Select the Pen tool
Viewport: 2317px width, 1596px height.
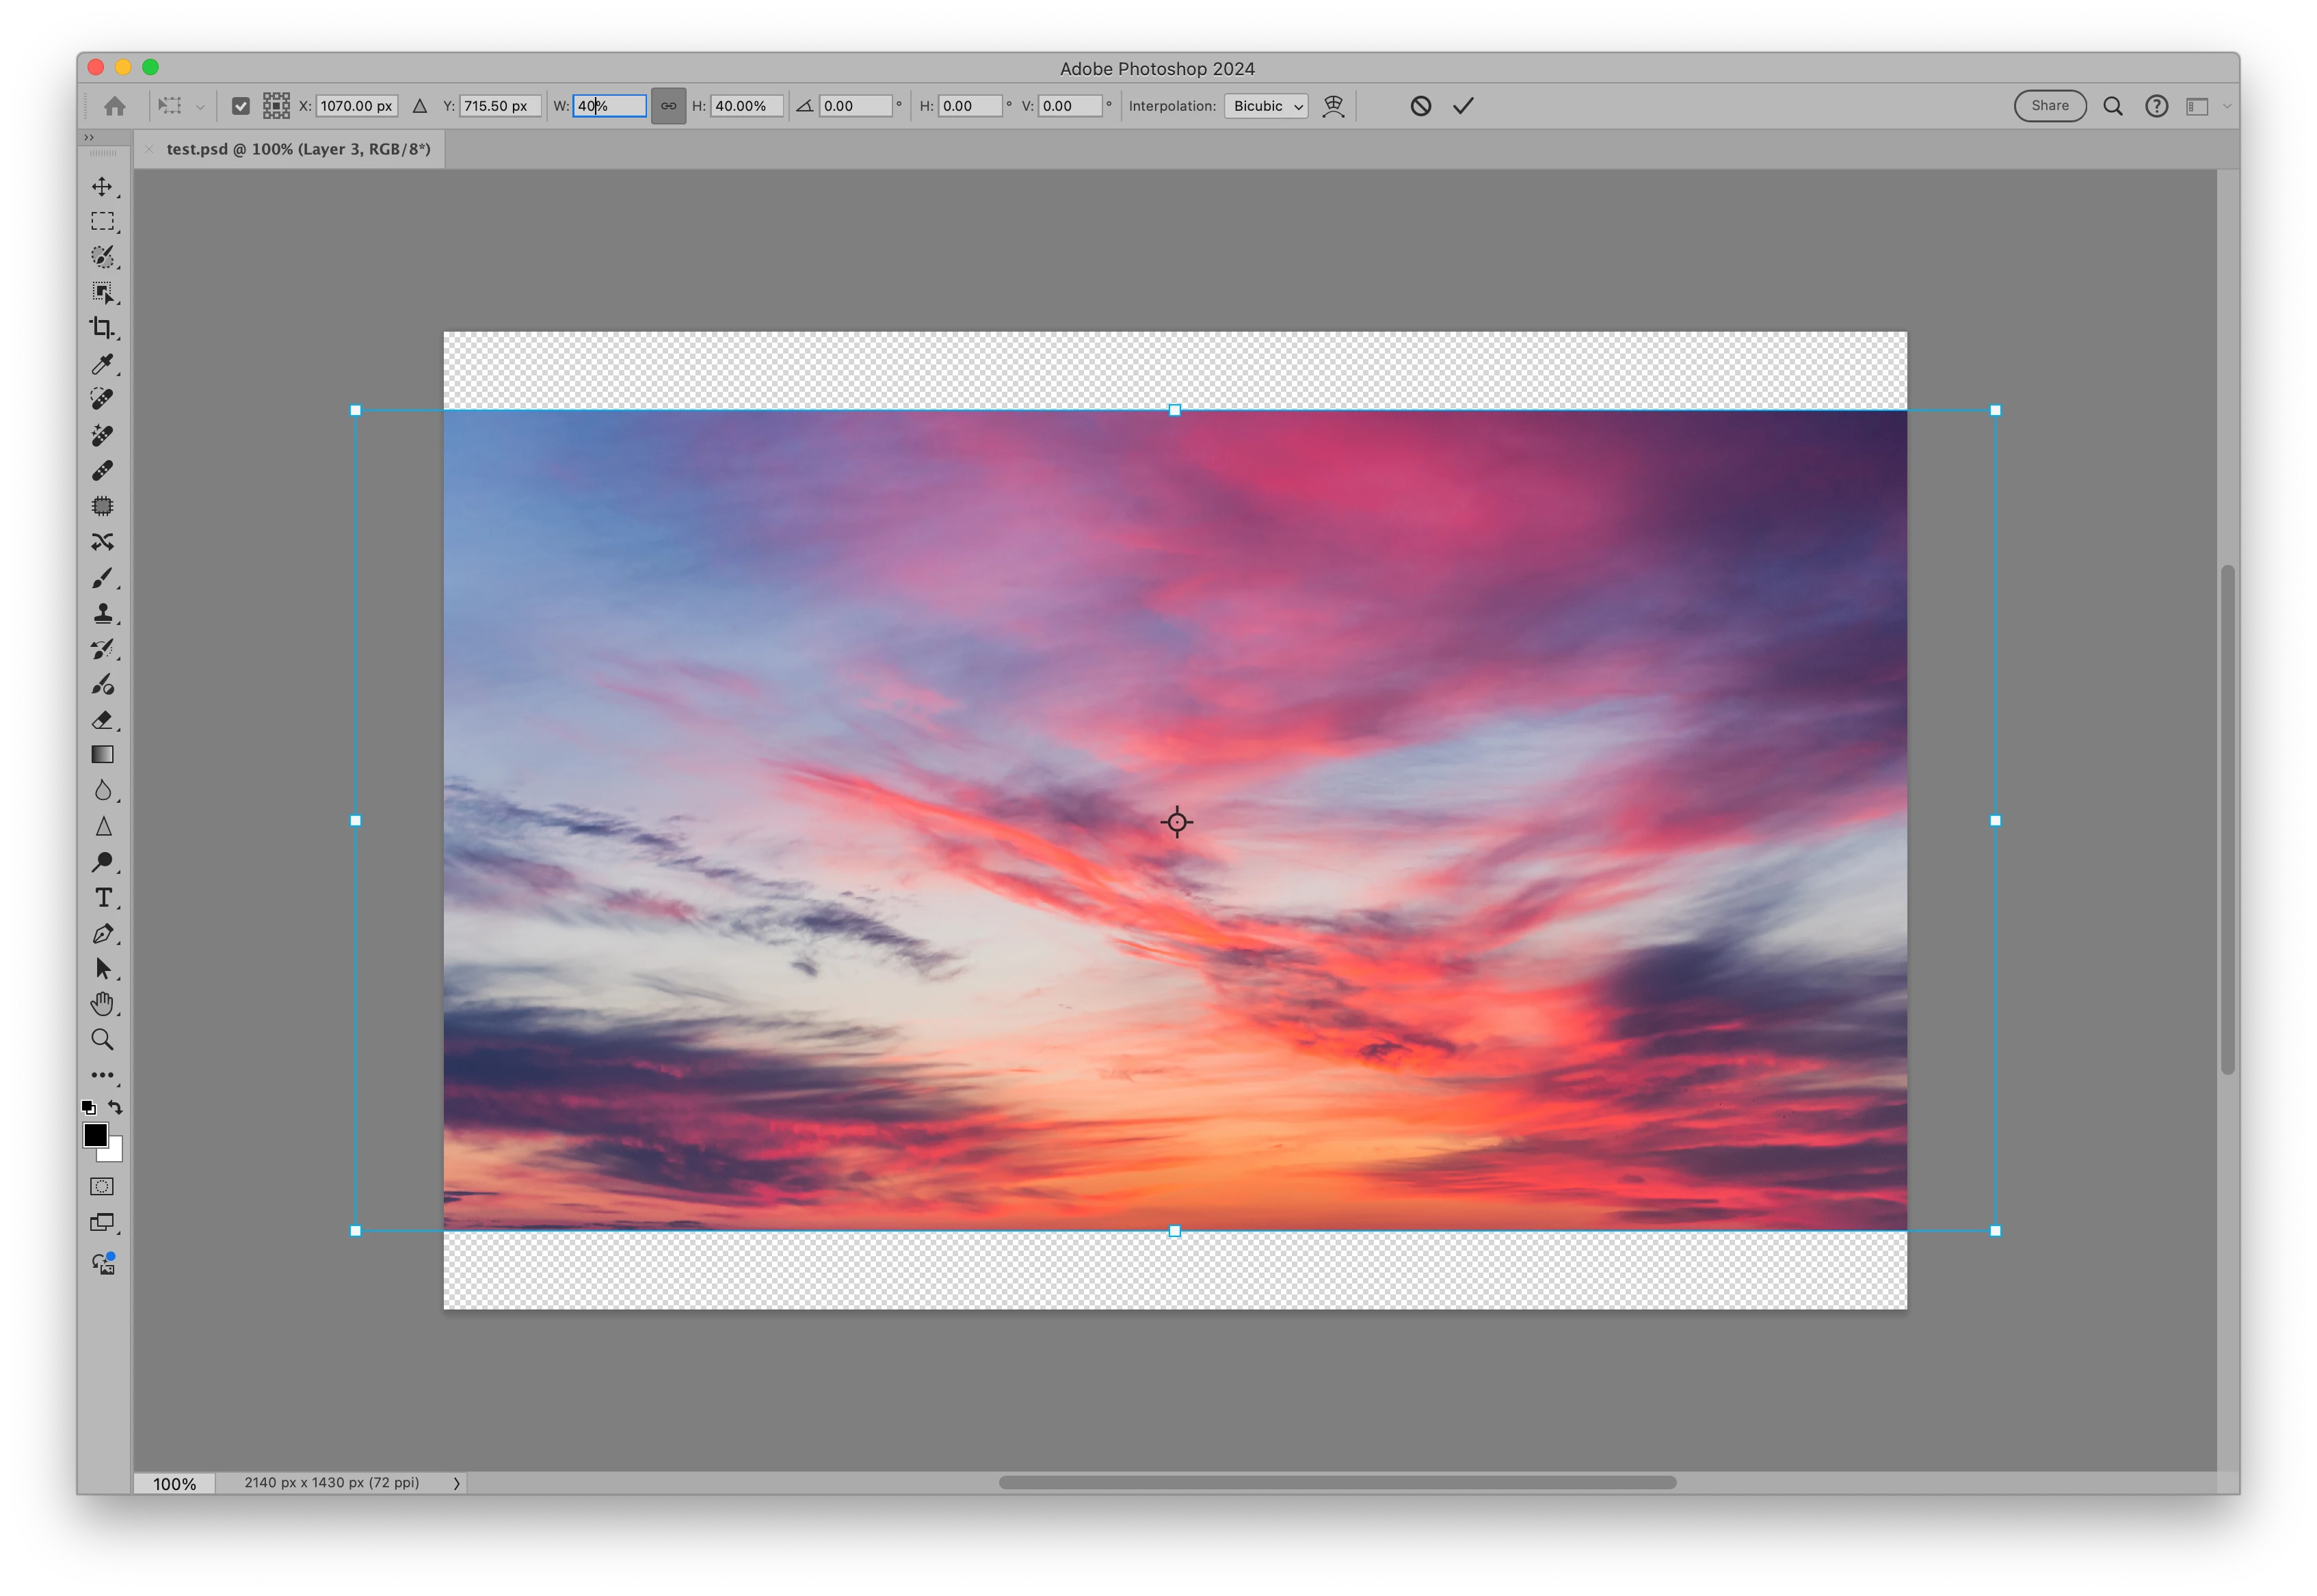pyautogui.click(x=102, y=934)
